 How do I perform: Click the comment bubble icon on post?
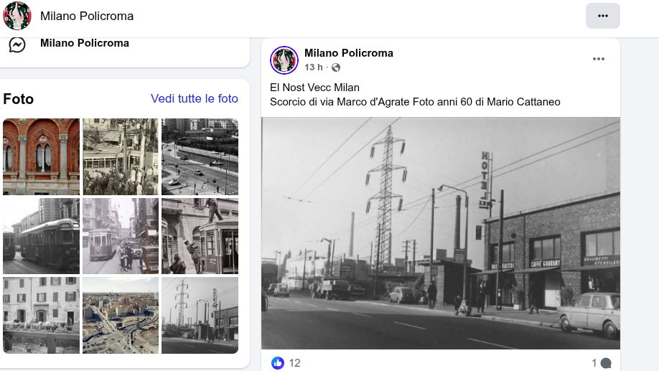click(x=606, y=363)
